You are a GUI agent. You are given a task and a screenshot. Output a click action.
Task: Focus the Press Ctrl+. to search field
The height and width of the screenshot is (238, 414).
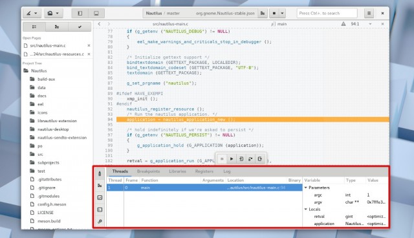click(327, 13)
